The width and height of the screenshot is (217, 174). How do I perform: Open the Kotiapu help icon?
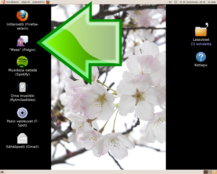tap(201, 57)
